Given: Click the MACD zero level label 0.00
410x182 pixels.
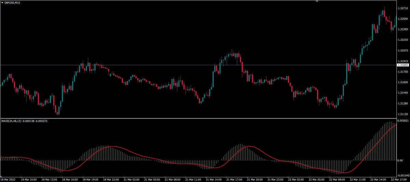Looking at the screenshot, I should pos(400,160).
